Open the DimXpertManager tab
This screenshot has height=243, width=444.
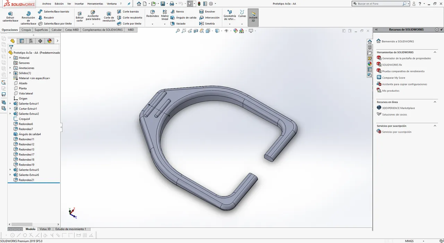(x=40, y=41)
